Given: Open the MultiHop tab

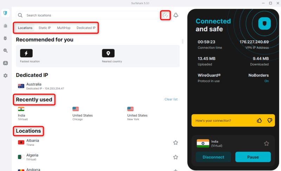Looking at the screenshot, I should coord(64,28).
